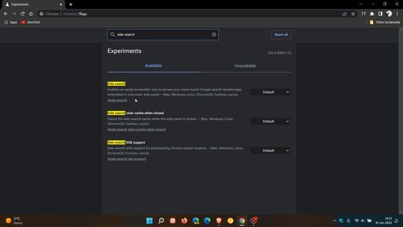Reload the chrome://flags page
403x227 pixels.
point(23,14)
